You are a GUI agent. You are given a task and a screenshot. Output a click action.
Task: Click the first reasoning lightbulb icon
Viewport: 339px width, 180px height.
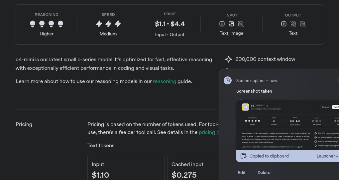tap(33, 24)
